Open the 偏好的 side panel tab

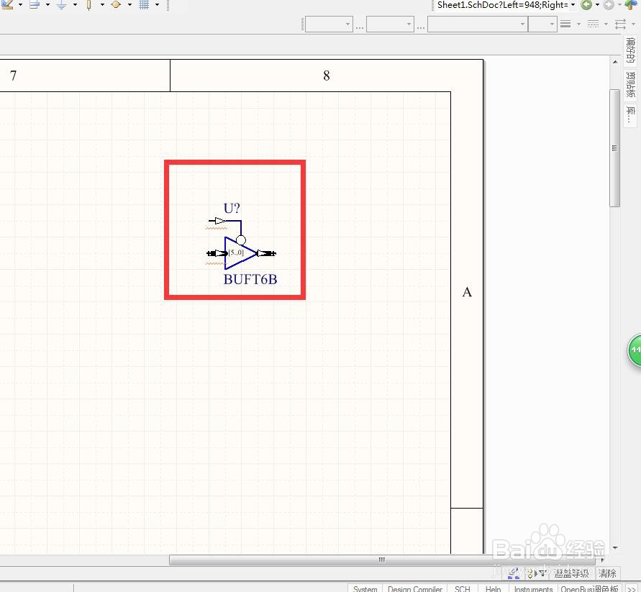pyautogui.click(x=631, y=50)
